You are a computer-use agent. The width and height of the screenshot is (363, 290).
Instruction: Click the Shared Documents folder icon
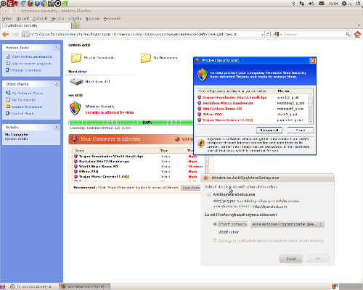pos(76,58)
